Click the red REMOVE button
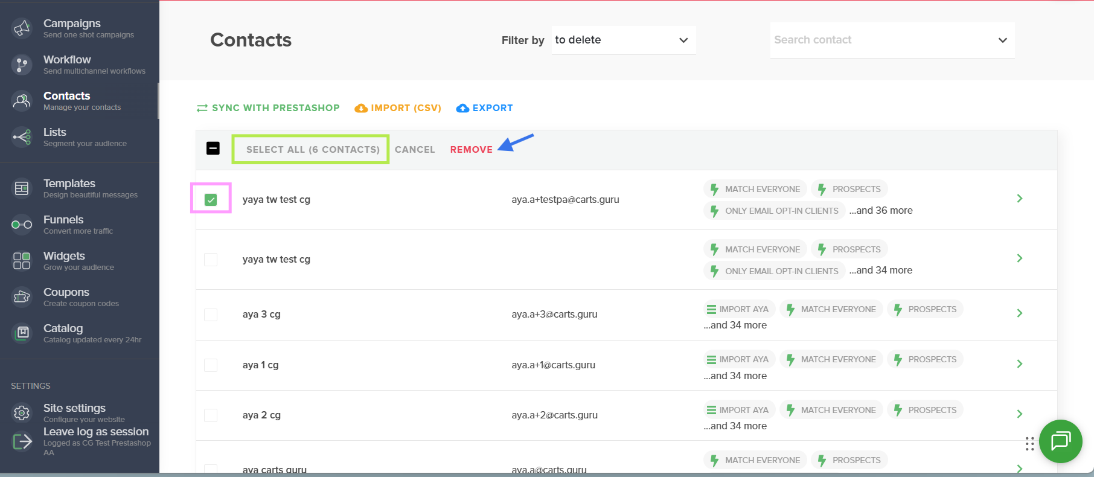 click(x=472, y=150)
